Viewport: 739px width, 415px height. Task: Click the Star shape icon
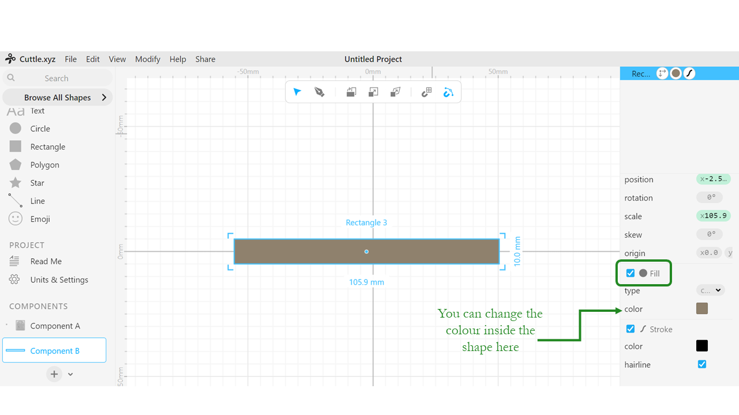(x=16, y=183)
